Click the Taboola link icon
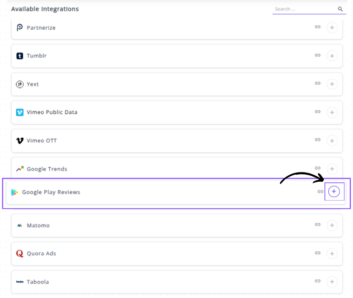353x298 pixels. (318, 281)
